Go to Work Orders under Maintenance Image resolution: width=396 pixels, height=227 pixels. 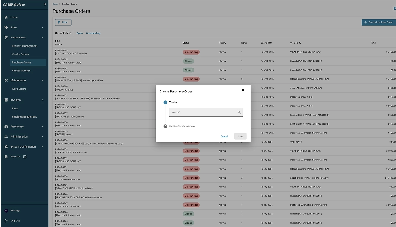pos(19,89)
